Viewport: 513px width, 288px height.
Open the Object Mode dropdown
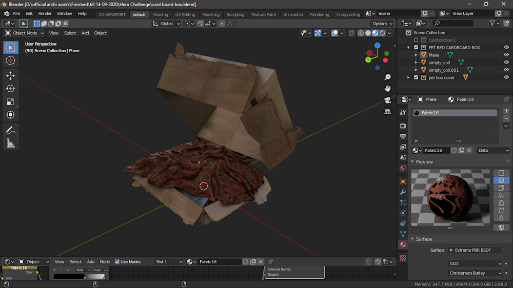click(x=24, y=33)
